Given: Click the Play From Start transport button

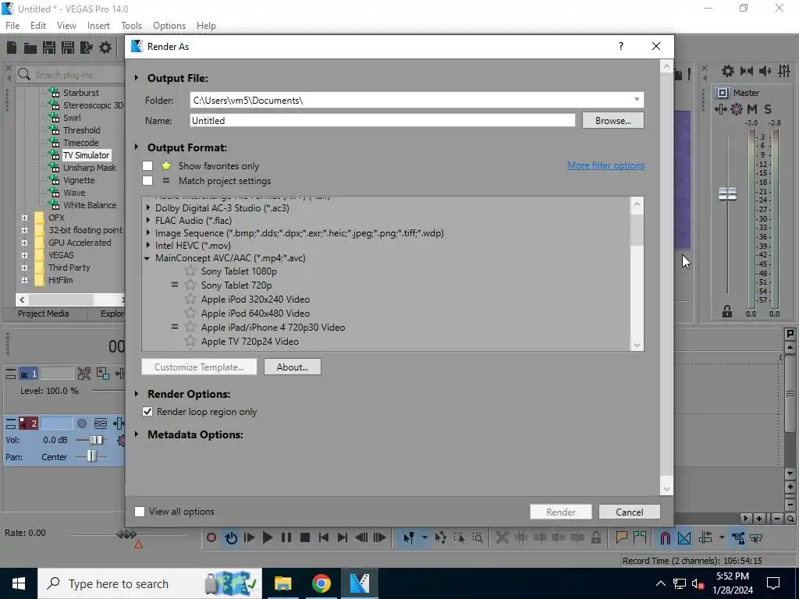Looking at the screenshot, I should click(249, 537).
